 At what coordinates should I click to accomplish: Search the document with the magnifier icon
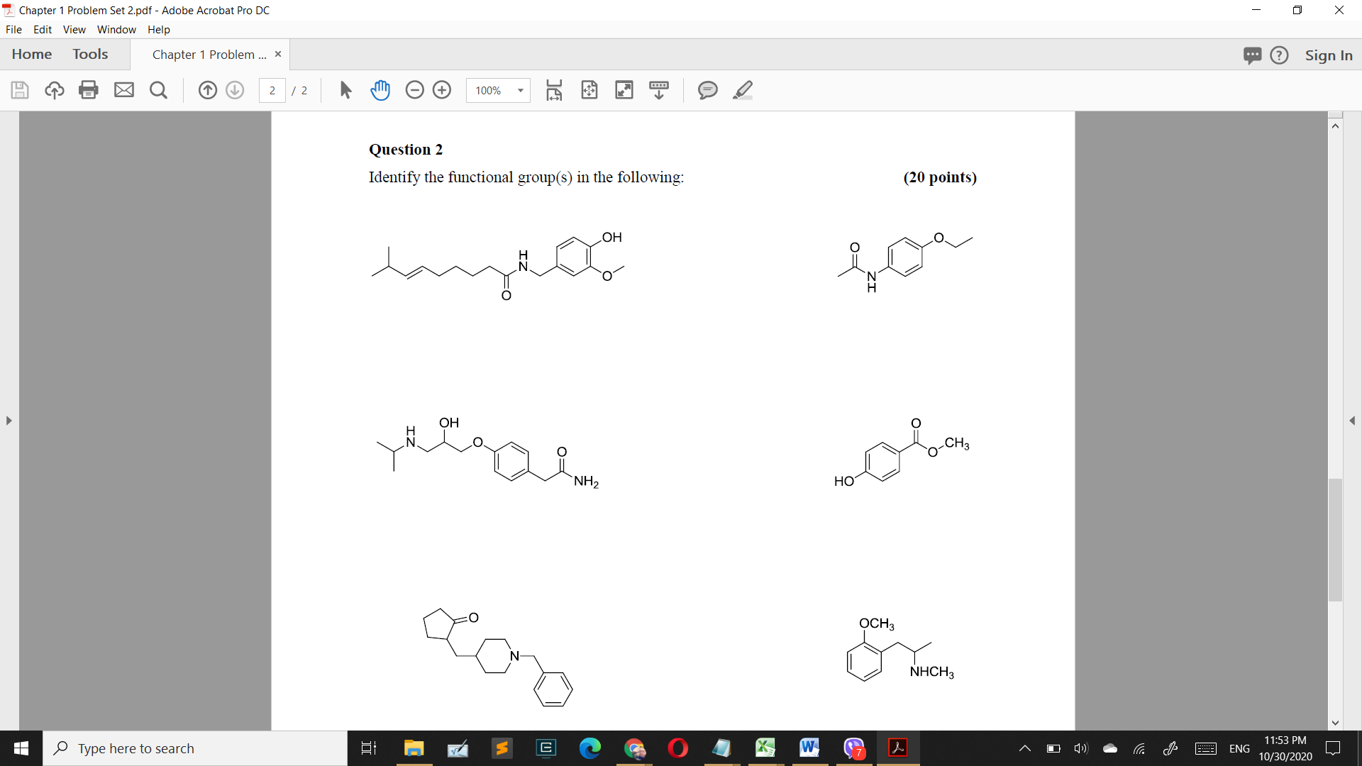point(158,90)
